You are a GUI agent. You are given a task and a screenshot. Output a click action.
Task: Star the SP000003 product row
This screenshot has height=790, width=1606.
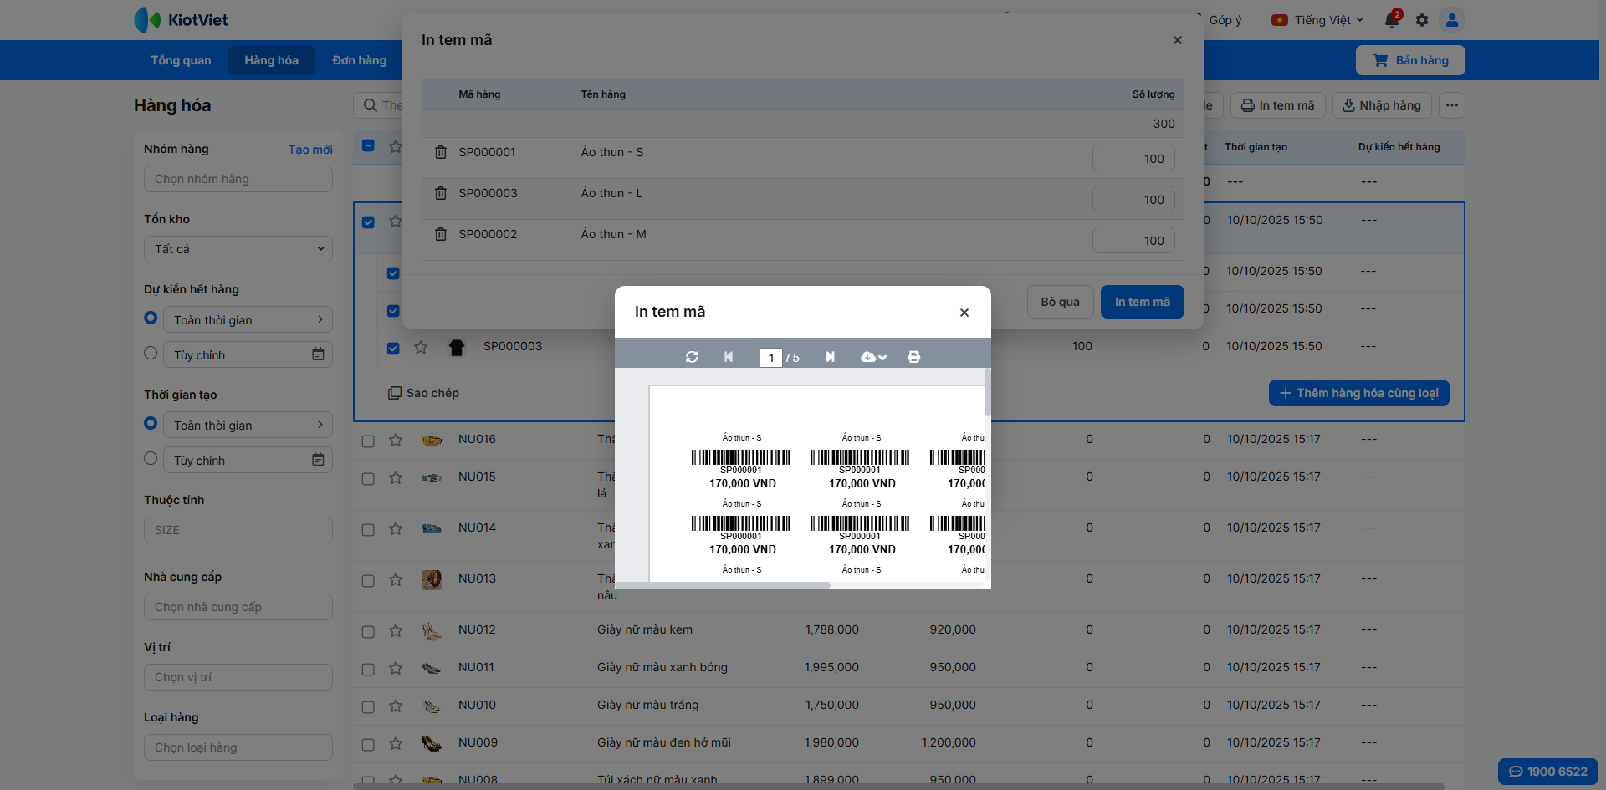(x=421, y=347)
